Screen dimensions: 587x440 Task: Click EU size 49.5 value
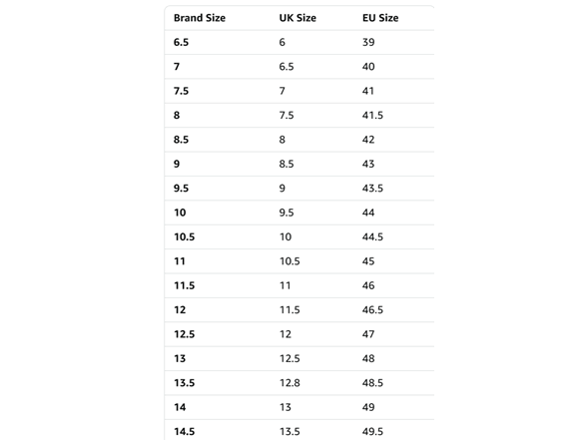point(372,431)
